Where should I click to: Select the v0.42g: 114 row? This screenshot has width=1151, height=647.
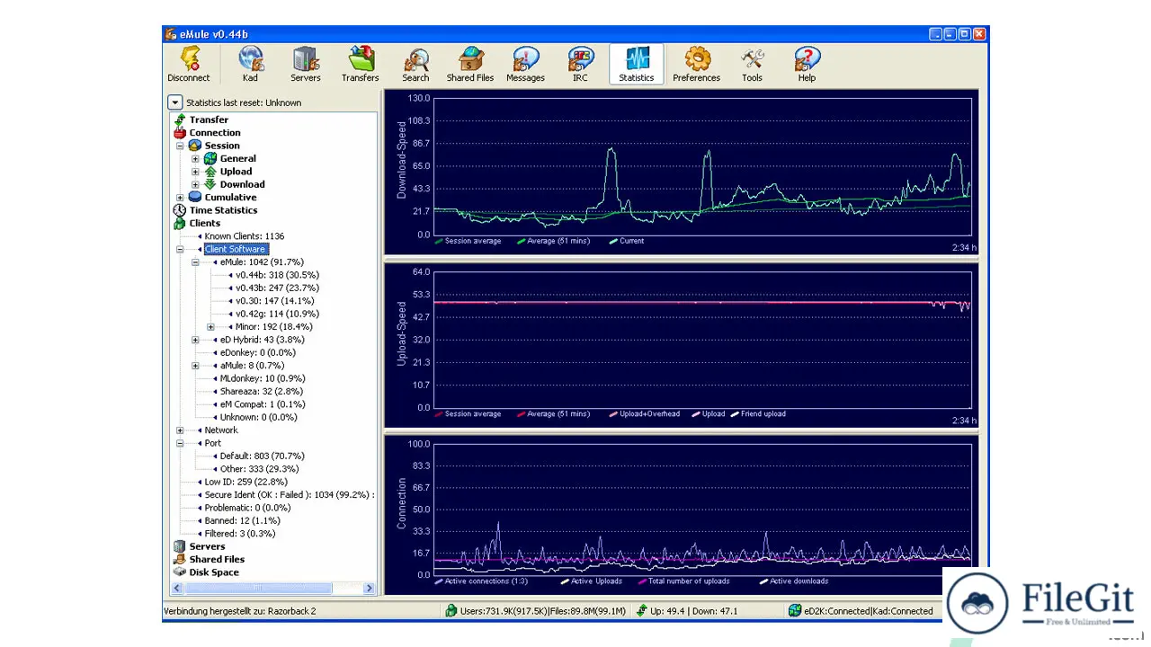[277, 314]
